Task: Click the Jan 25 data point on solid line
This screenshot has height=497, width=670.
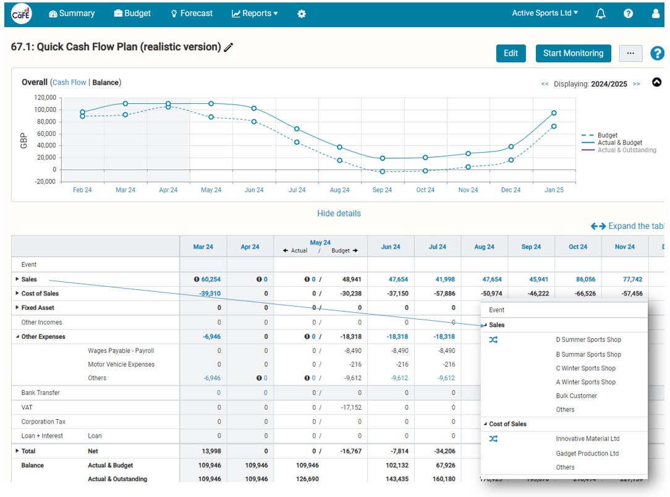Action: (554, 113)
